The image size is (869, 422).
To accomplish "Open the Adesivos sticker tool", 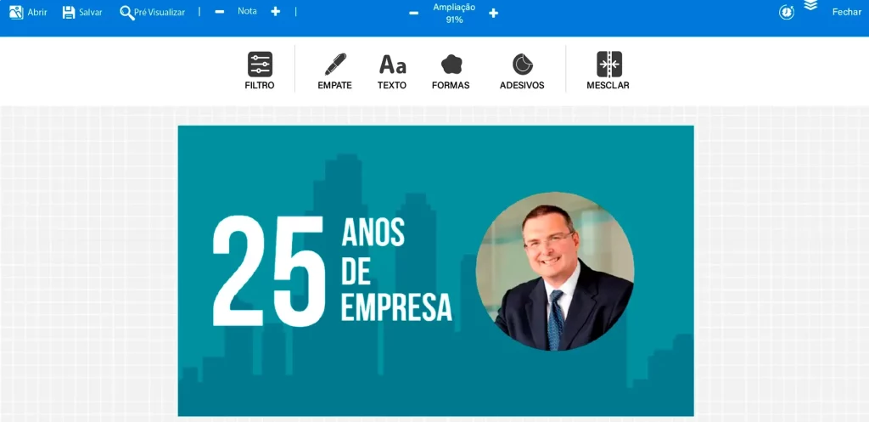I will 522,70.
